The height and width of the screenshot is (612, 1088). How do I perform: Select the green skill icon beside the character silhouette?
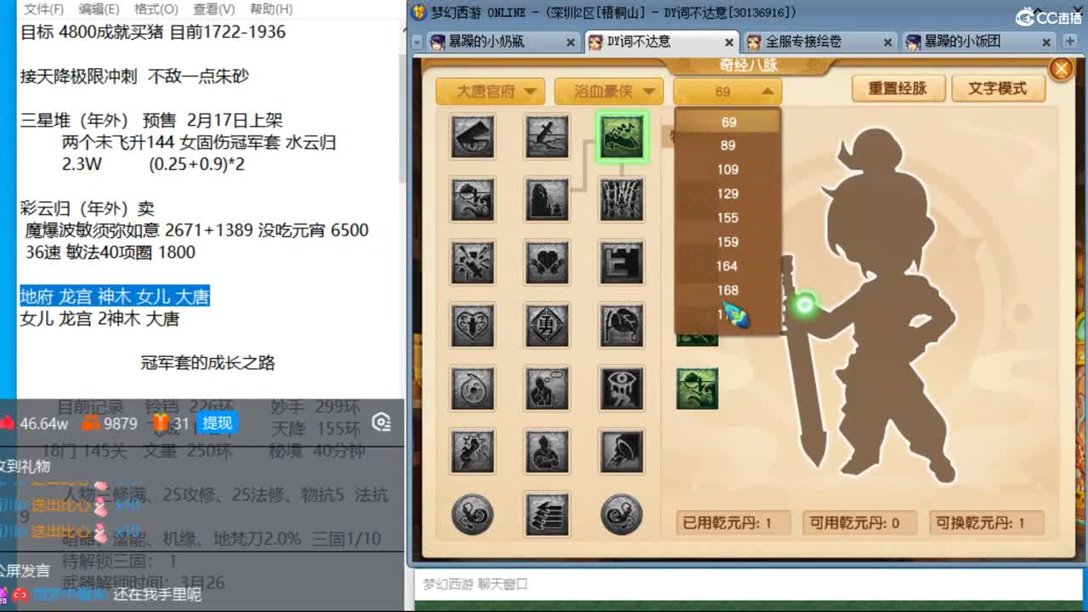697,388
